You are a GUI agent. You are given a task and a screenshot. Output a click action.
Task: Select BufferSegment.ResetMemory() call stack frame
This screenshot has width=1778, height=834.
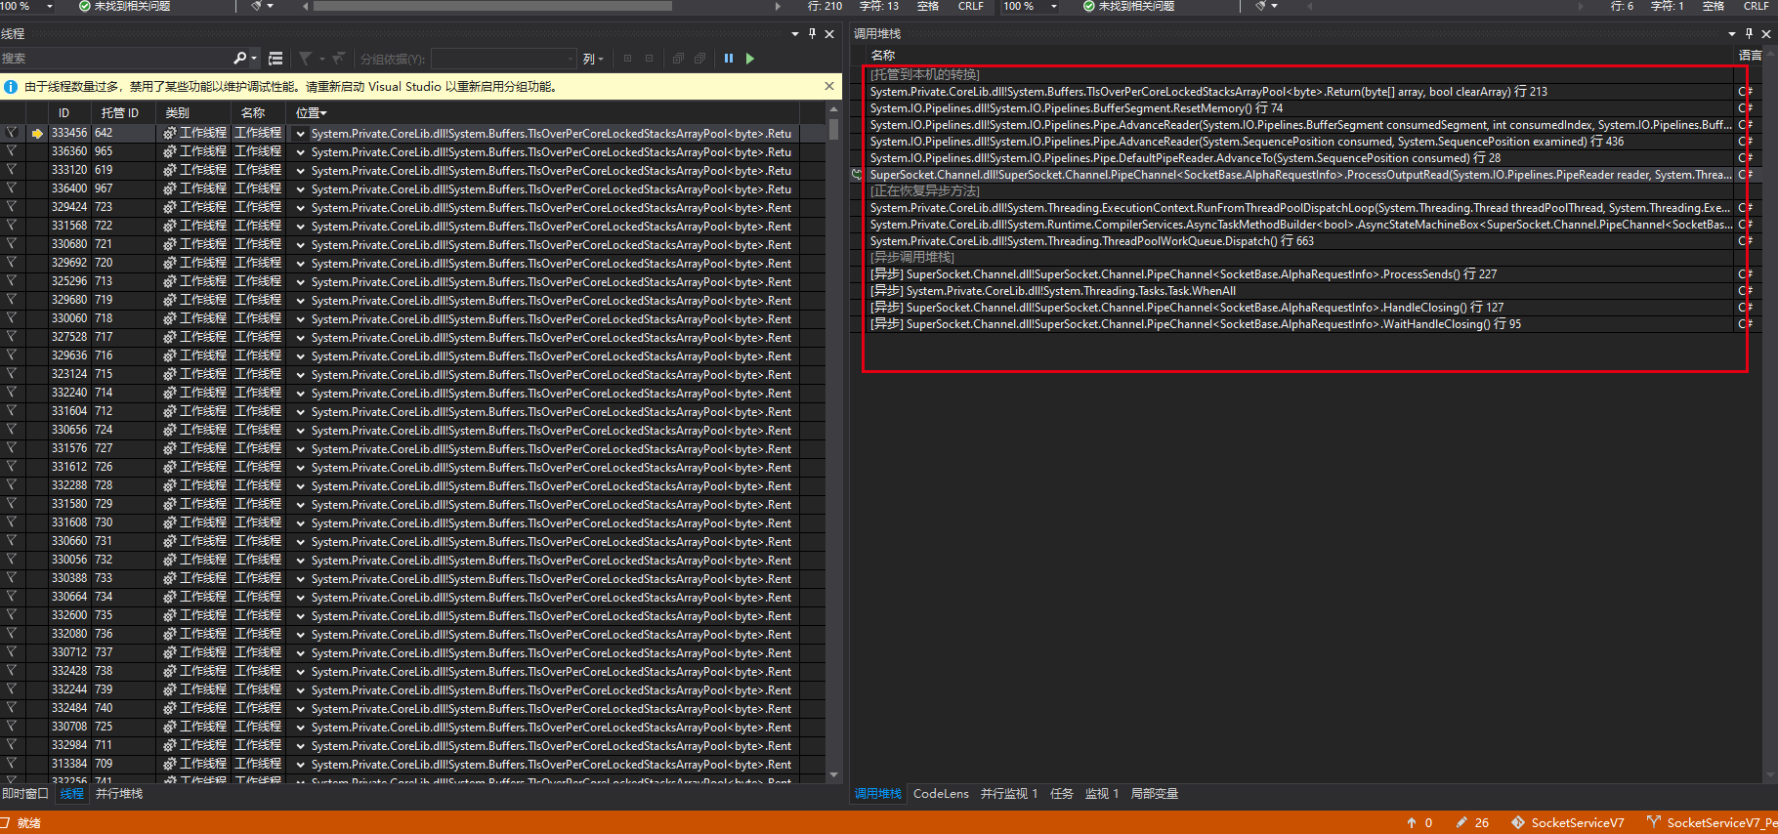[x=1300, y=108]
